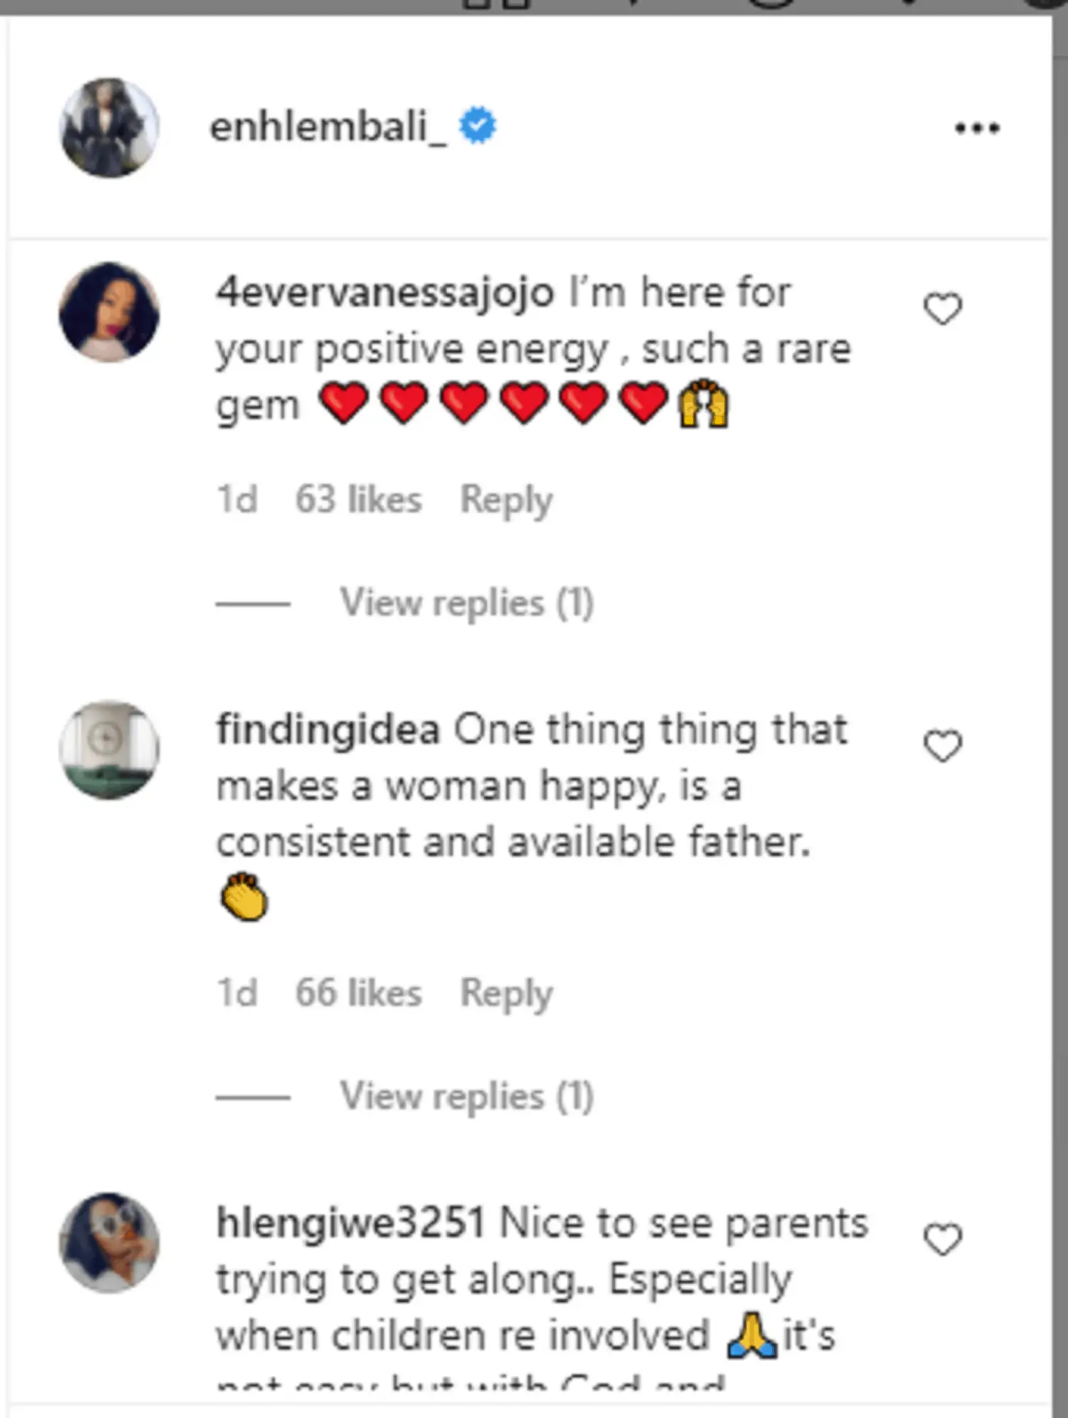This screenshot has height=1418, width=1068.
Task: Click enhlembali_ profile picture
Action: tap(110, 128)
